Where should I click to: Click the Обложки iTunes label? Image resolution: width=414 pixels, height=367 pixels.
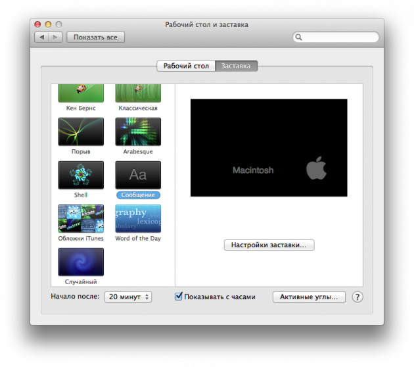81,238
